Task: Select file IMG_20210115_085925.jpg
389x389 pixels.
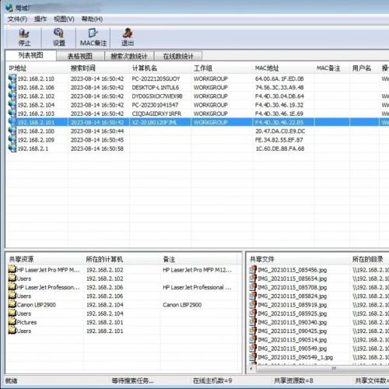Action: tap(293, 314)
